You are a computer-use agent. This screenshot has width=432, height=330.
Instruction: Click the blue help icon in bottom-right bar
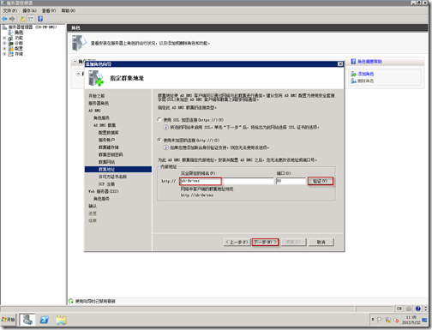click(417, 309)
